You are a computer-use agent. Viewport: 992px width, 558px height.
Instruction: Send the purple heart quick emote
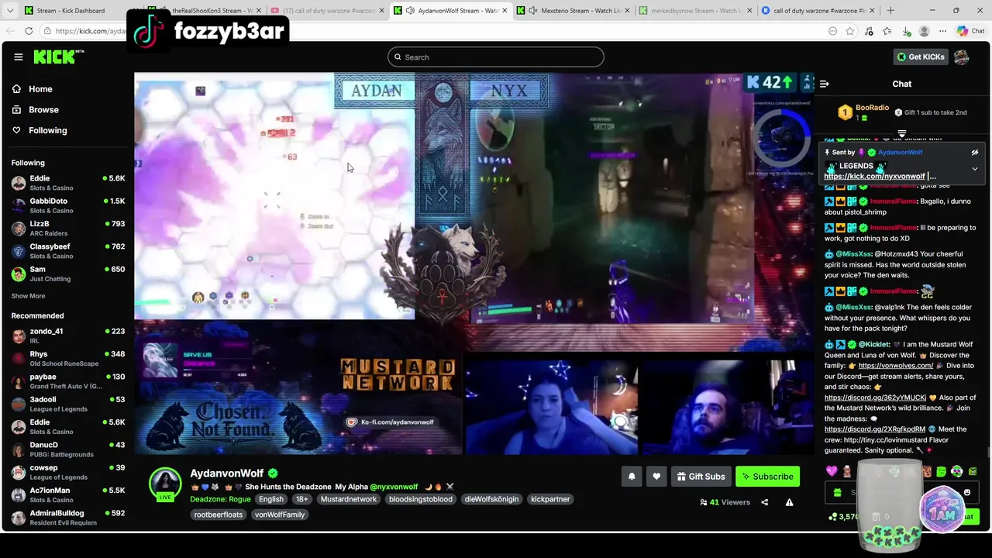pyautogui.click(x=832, y=471)
